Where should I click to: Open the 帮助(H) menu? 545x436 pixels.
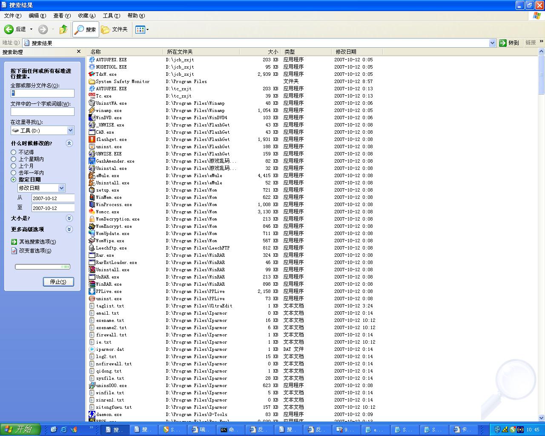pos(136,16)
